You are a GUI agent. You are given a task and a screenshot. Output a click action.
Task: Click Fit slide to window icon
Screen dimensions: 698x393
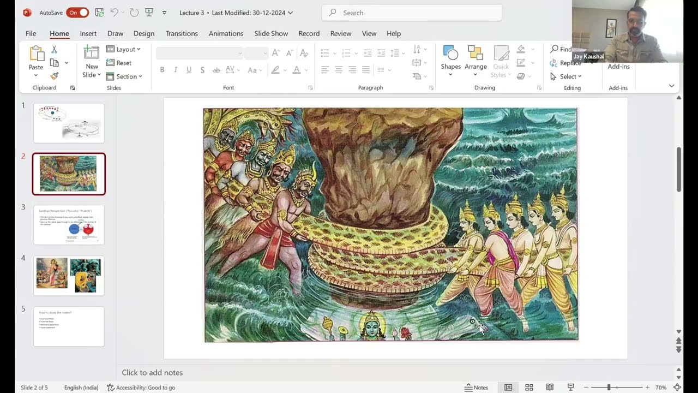point(677,388)
